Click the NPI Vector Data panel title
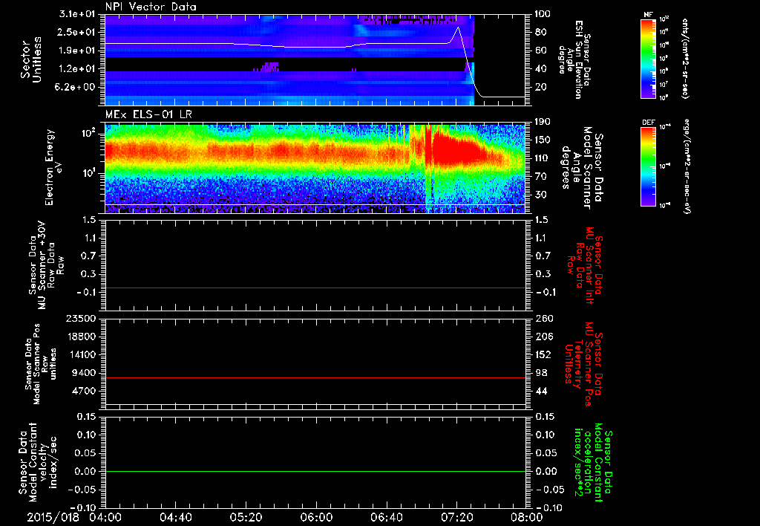The width and height of the screenshot is (760, 526). (x=151, y=7)
